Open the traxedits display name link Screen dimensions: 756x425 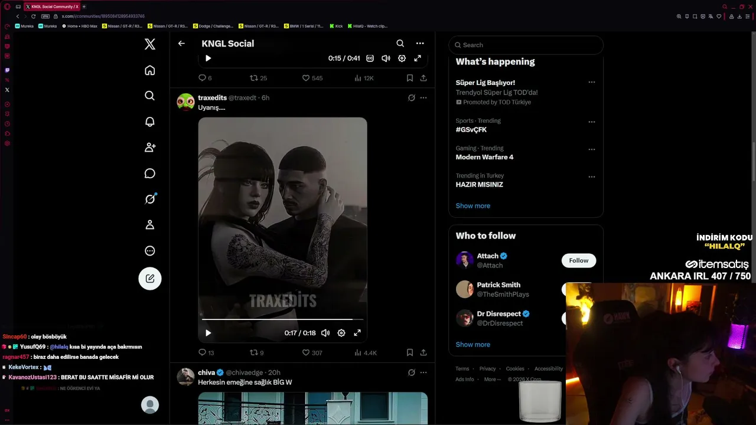point(212,98)
